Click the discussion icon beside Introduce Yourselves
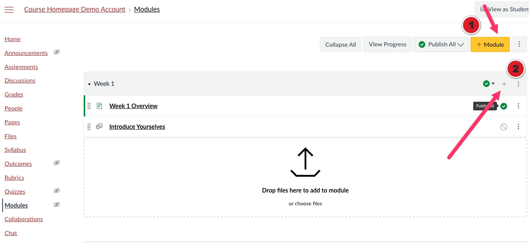The image size is (529, 243). tap(99, 126)
